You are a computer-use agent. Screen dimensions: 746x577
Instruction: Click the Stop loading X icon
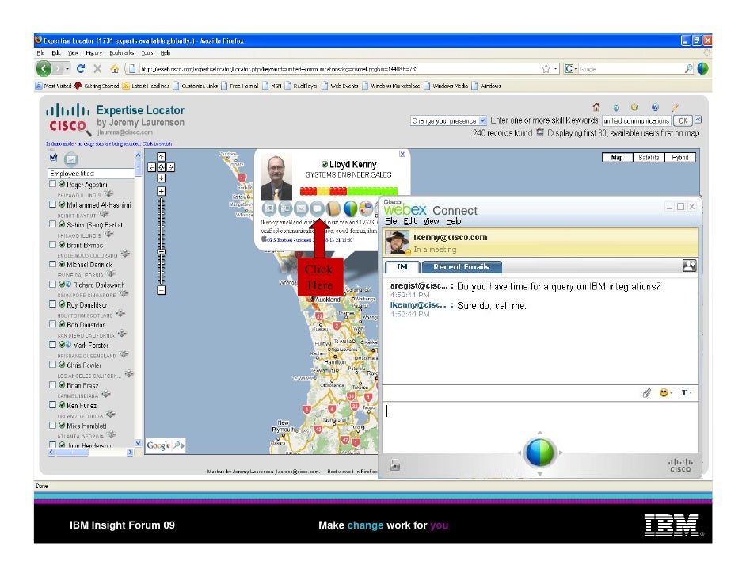pos(97,68)
